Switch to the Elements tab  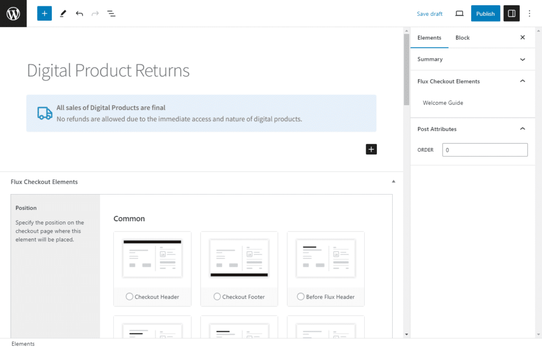point(429,38)
